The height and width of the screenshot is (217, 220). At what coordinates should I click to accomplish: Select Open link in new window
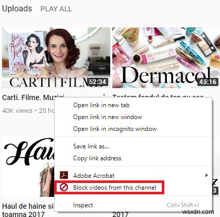[x=108, y=117]
